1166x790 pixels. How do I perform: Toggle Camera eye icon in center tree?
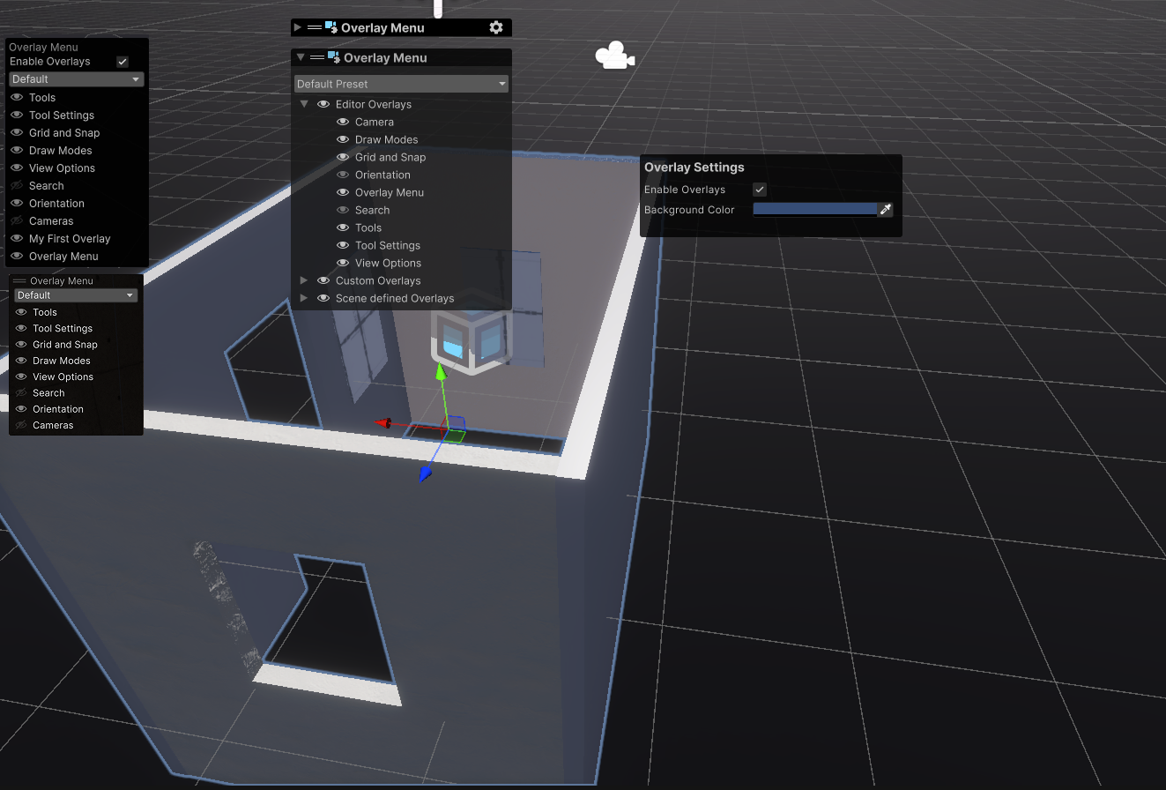(343, 123)
